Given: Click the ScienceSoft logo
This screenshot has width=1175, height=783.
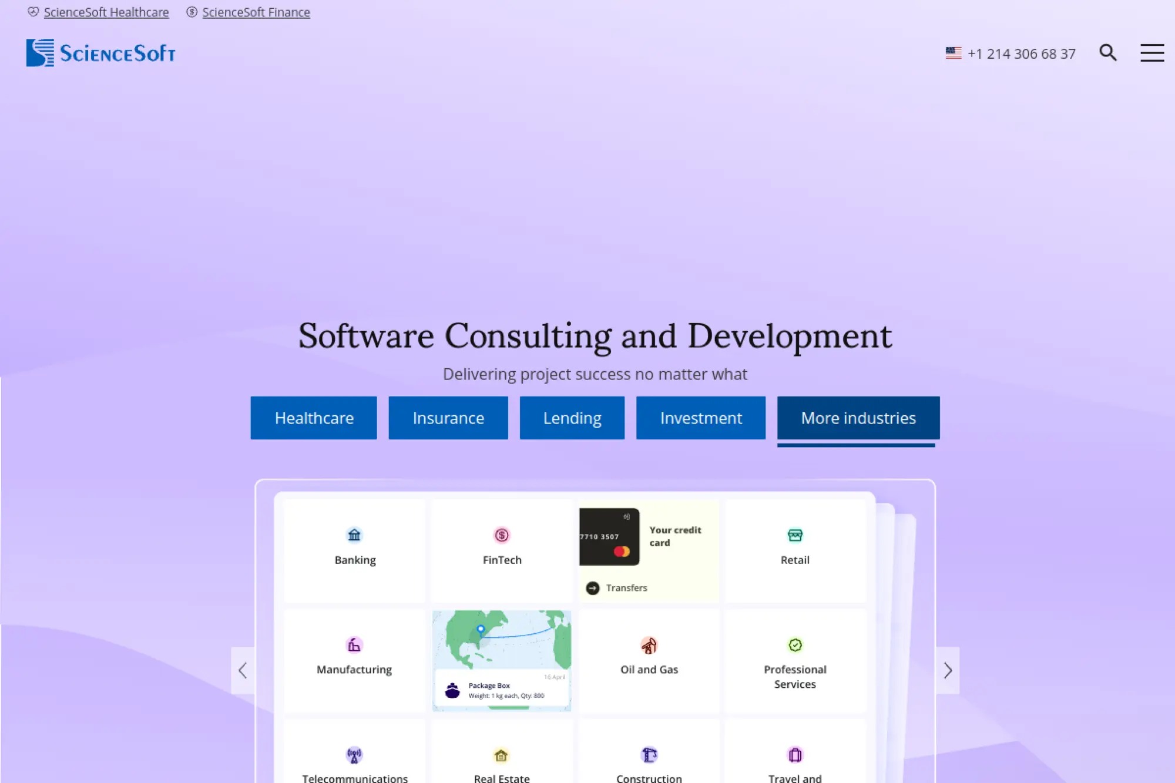Looking at the screenshot, I should (100, 52).
